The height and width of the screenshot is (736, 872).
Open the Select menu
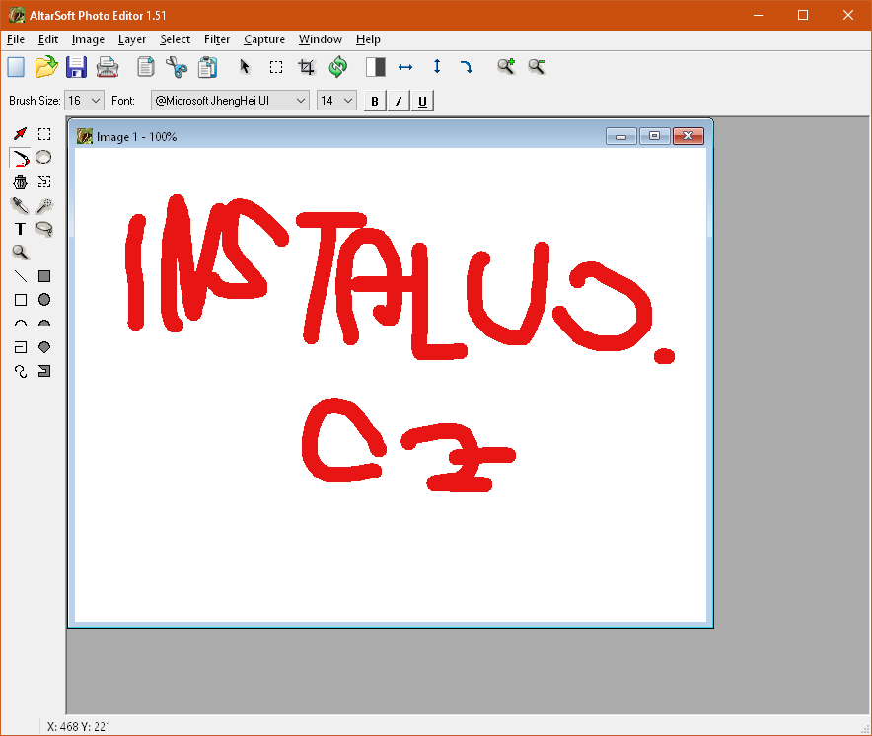pos(175,39)
